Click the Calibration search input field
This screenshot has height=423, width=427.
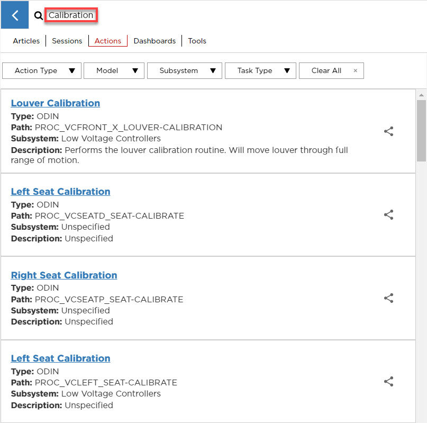pyautogui.click(x=71, y=15)
